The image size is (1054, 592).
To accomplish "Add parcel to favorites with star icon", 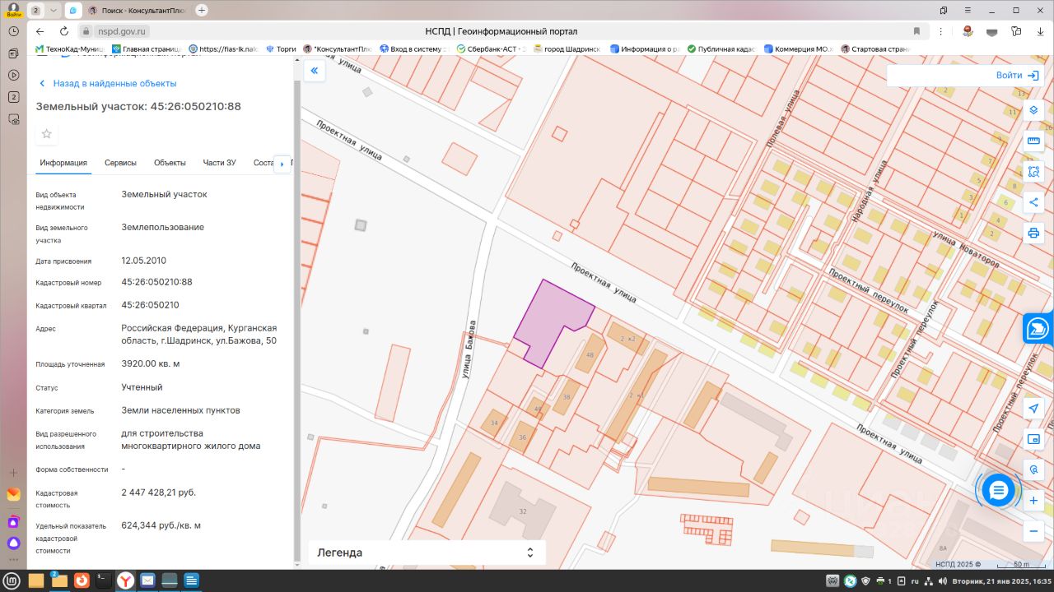I will pyautogui.click(x=46, y=134).
